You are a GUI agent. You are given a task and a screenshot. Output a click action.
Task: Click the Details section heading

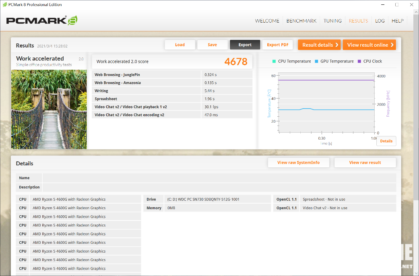(x=25, y=163)
